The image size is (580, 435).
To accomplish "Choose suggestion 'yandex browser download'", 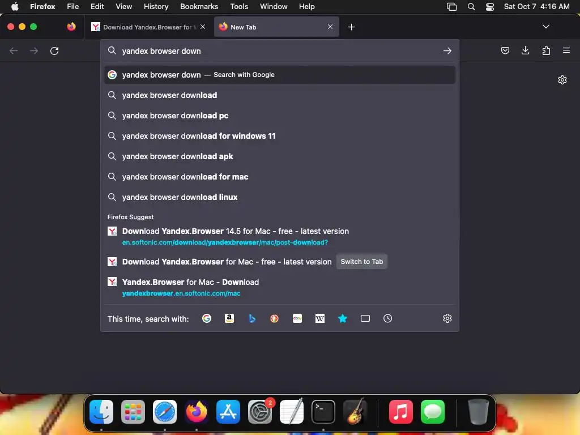I will tap(280, 95).
